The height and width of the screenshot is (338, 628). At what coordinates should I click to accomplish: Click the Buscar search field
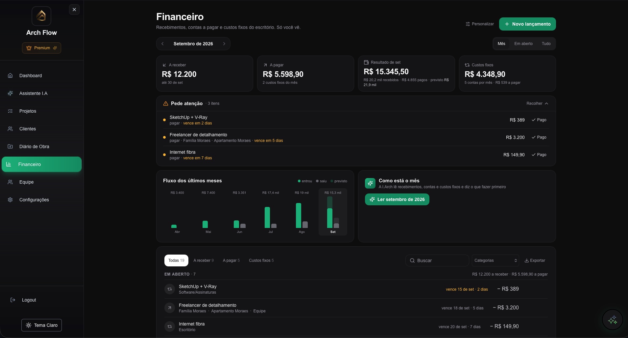437,260
